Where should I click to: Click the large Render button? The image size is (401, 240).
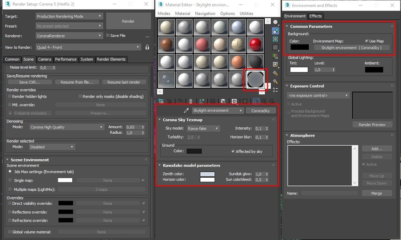(128, 21)
